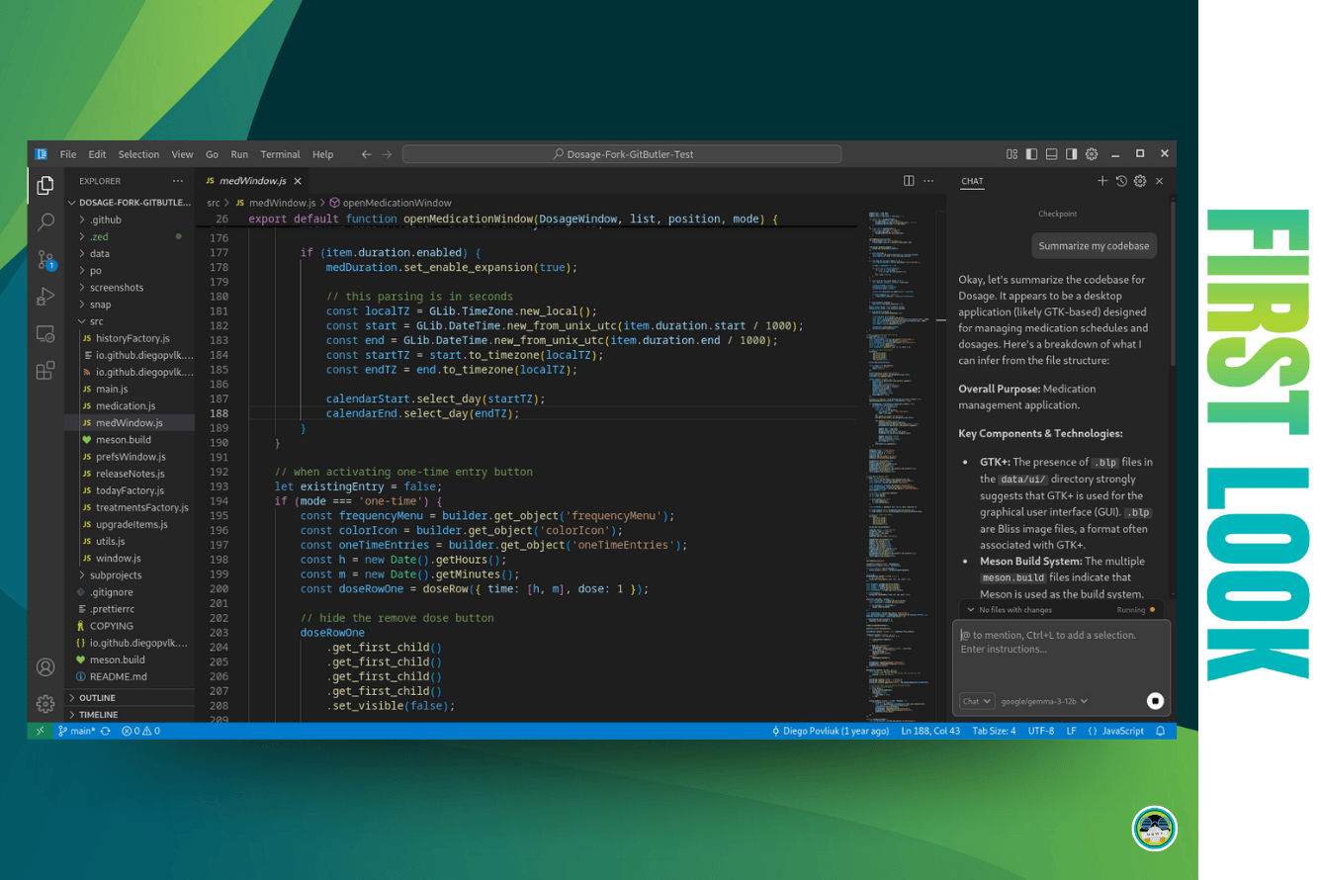Open the Customize Layout control in the title bar
Screen dimensions: 1321x880
[1012, 154]
